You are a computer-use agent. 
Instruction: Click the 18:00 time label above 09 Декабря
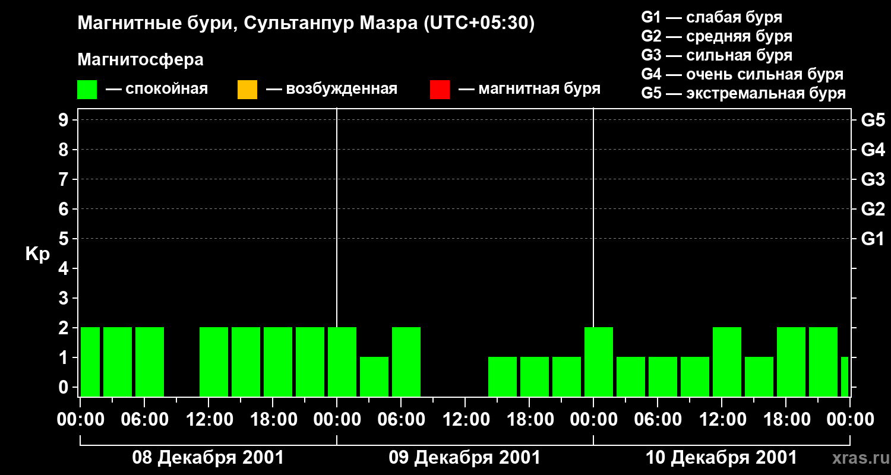tap(529, 420)
